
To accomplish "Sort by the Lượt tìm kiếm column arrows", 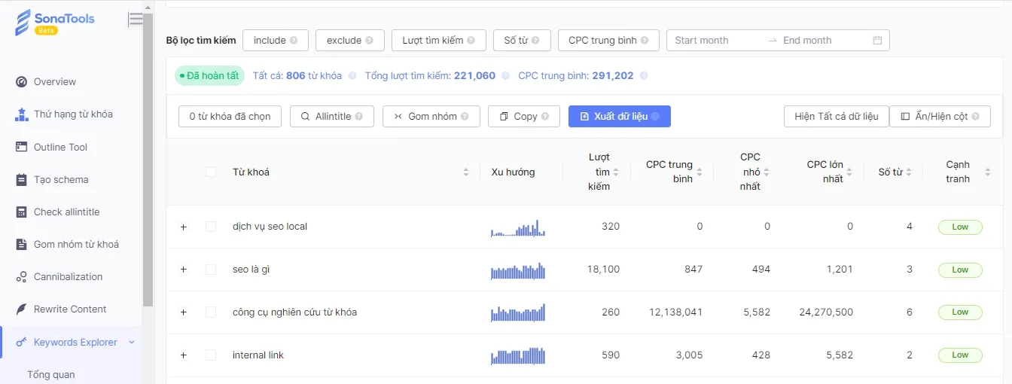I will pos(616,172).
